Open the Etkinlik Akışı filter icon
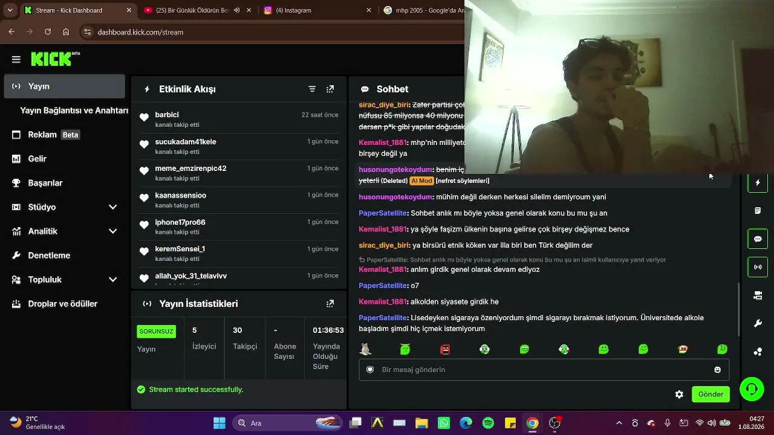This screenshot has height=435, width=774. pos(312,89)
